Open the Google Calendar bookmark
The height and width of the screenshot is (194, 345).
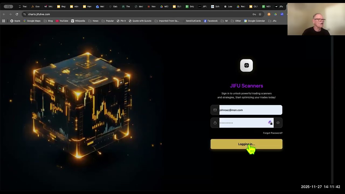click(x=254, y=21)
